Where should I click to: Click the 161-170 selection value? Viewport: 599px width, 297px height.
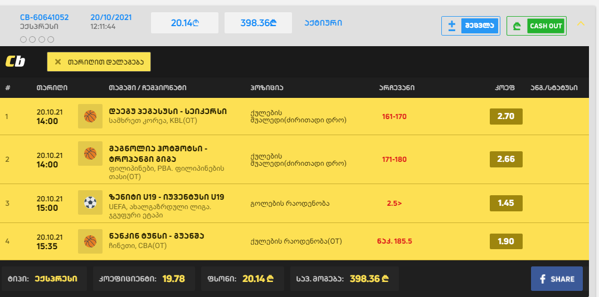coord(395,117)
